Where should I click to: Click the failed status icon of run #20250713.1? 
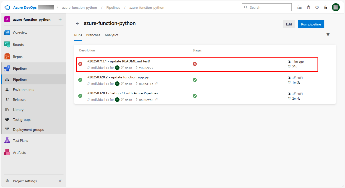[80, 64]
